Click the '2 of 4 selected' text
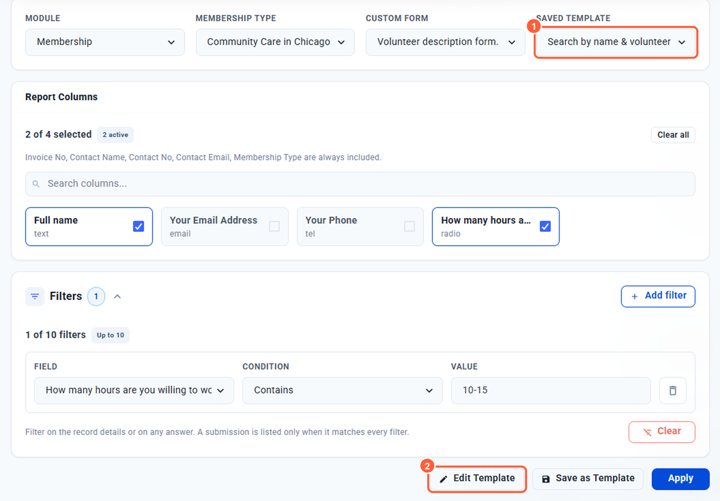This screenshot has width=720, height=501. coord(58,135)
